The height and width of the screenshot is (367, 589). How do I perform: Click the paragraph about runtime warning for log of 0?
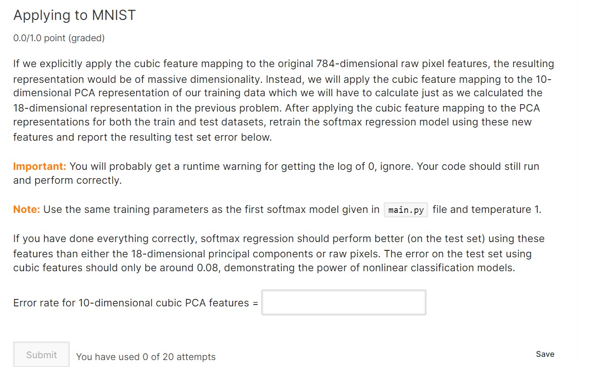[278, 173]
